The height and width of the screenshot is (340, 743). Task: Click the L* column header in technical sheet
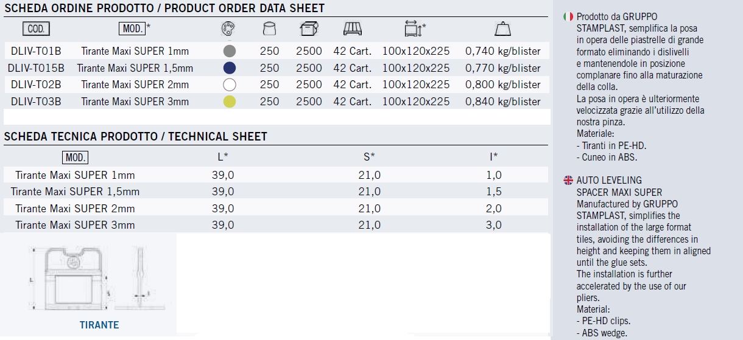pyautogui.click(x=223, y=158)
